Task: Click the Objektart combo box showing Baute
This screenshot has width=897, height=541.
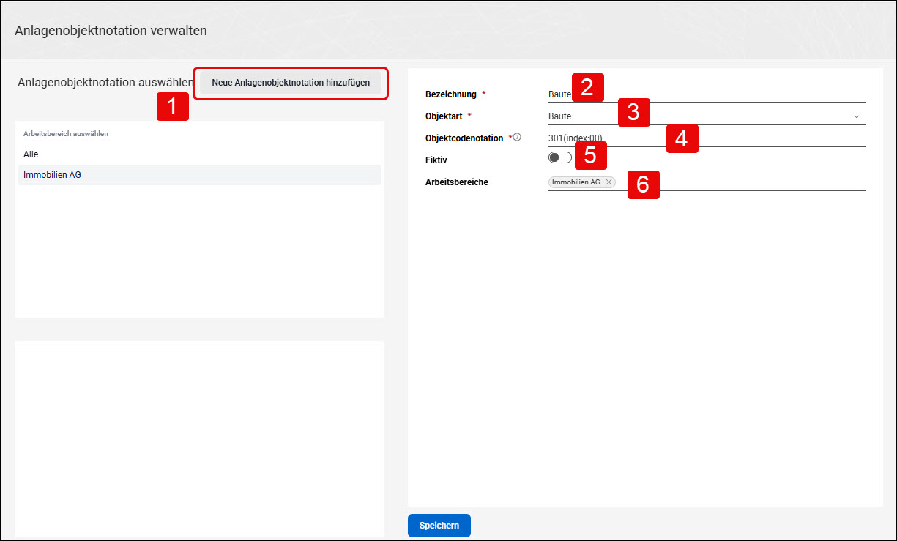Action: 707,116
